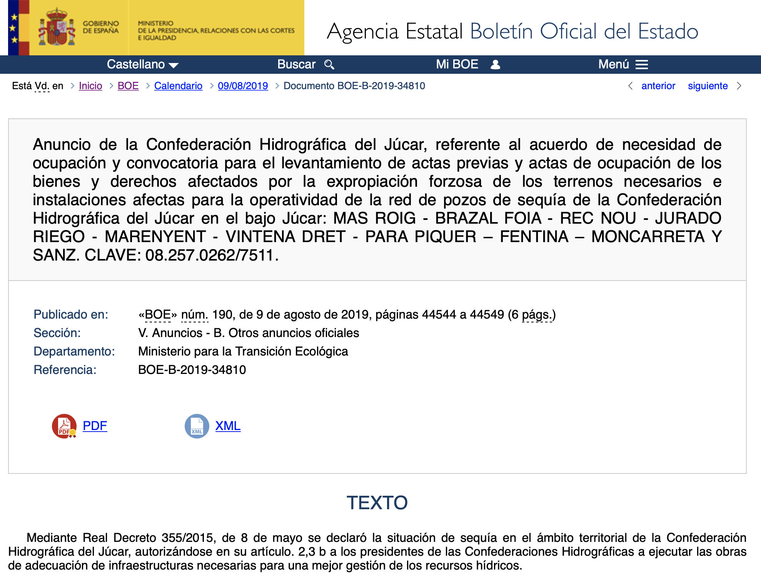Click the left chevron beside anterior
Screen dimensions: 761x578
point(630,86)
